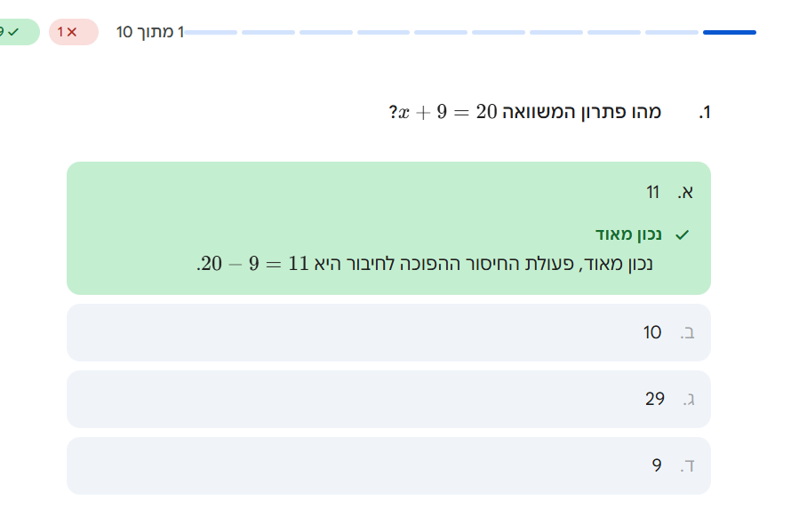The width and height of the screenshot is (799, 532).
Task: Click the "1 מתוך 10" question counter
Action: (x=150, y=33)
